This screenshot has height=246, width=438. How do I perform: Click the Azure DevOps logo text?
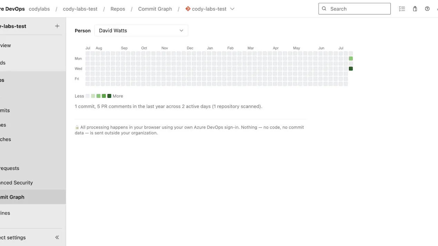point(12,9)
